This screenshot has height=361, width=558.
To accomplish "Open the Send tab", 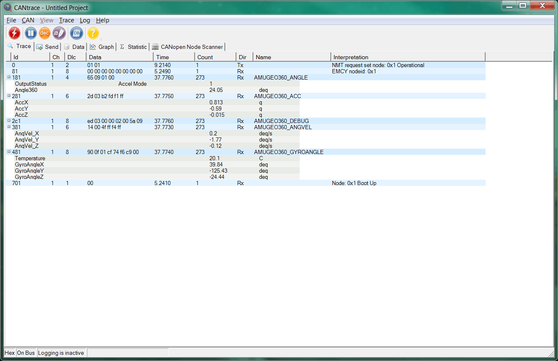I will pos(47,47).
